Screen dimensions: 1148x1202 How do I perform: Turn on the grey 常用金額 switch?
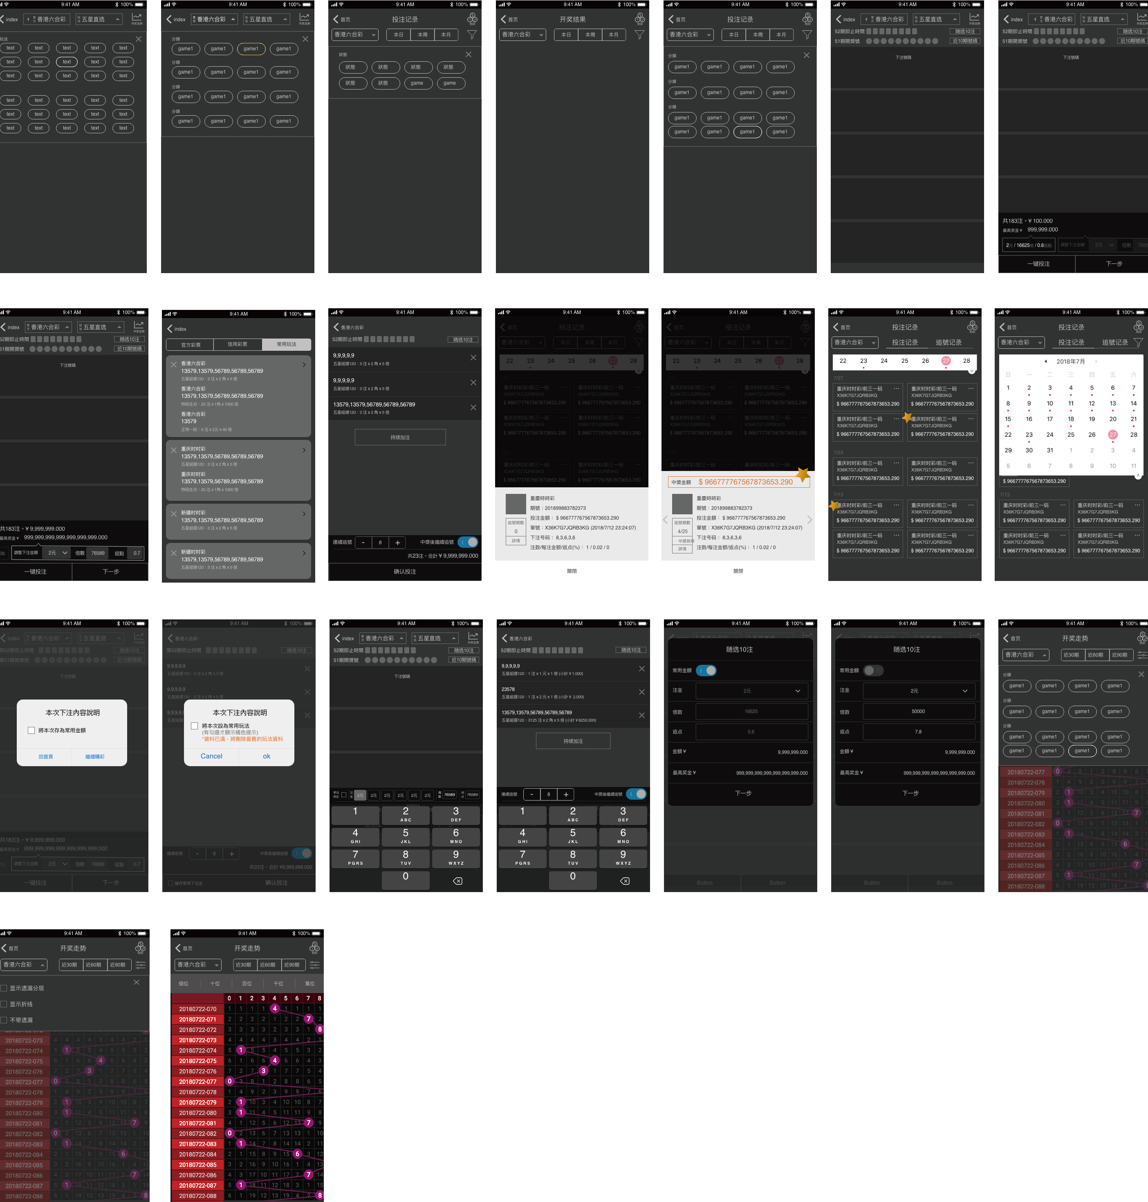coord(873,670)
